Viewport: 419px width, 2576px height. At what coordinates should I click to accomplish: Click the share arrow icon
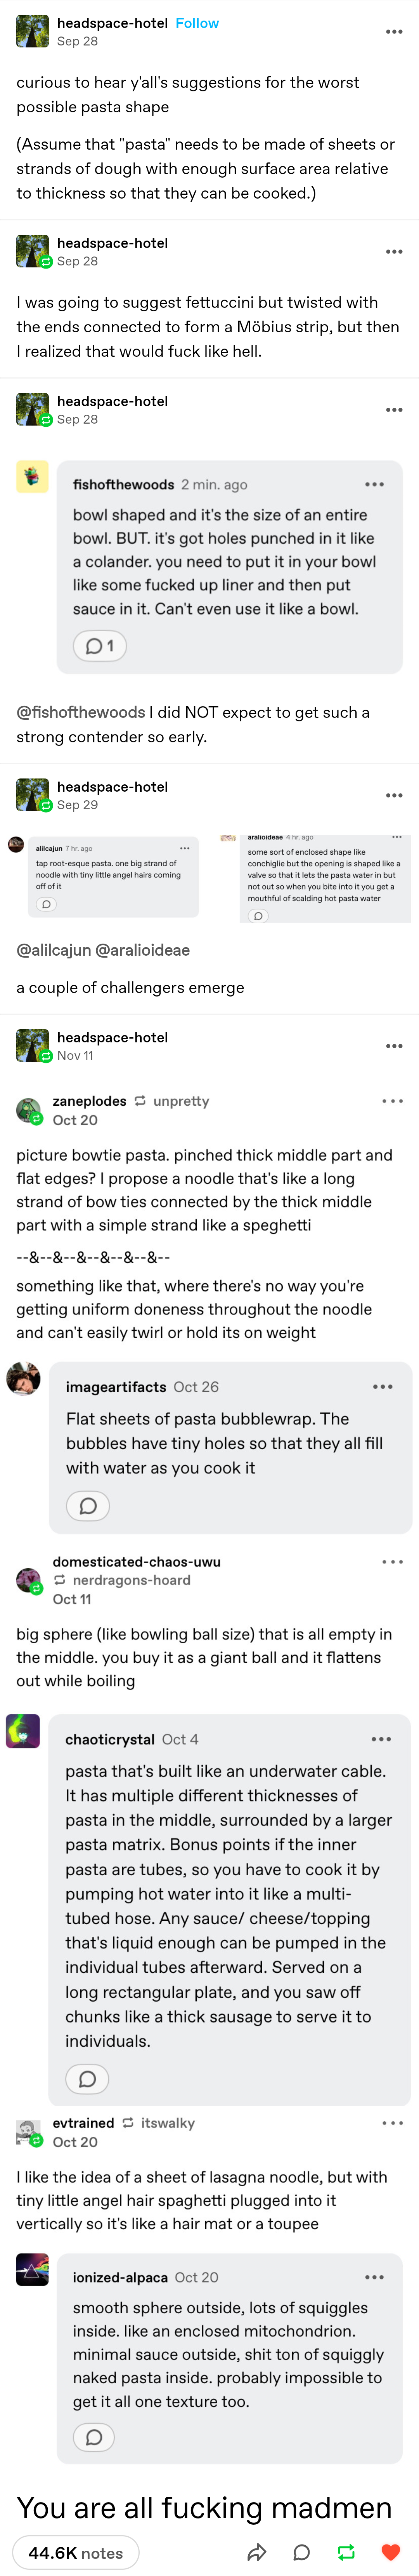pos(256,2552)
